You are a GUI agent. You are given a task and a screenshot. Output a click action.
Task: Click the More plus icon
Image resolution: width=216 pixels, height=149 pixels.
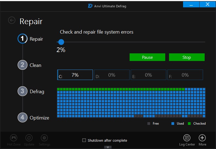coord(202,138)
